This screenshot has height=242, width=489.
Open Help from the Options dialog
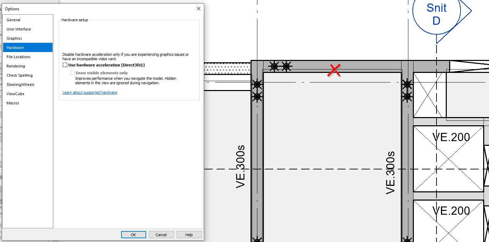(189, 234)
